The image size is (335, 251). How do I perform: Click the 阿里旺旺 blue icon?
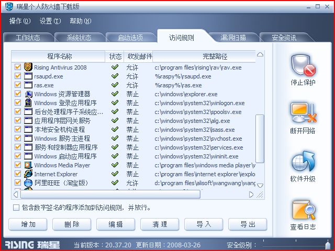coord(28,182)
